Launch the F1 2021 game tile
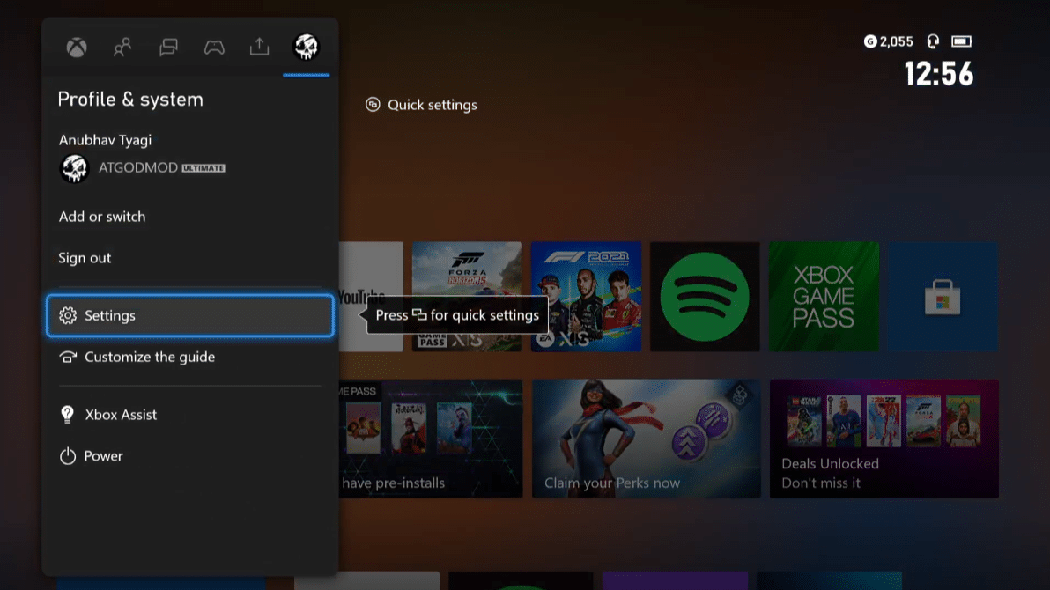 (x=586, y=297)
